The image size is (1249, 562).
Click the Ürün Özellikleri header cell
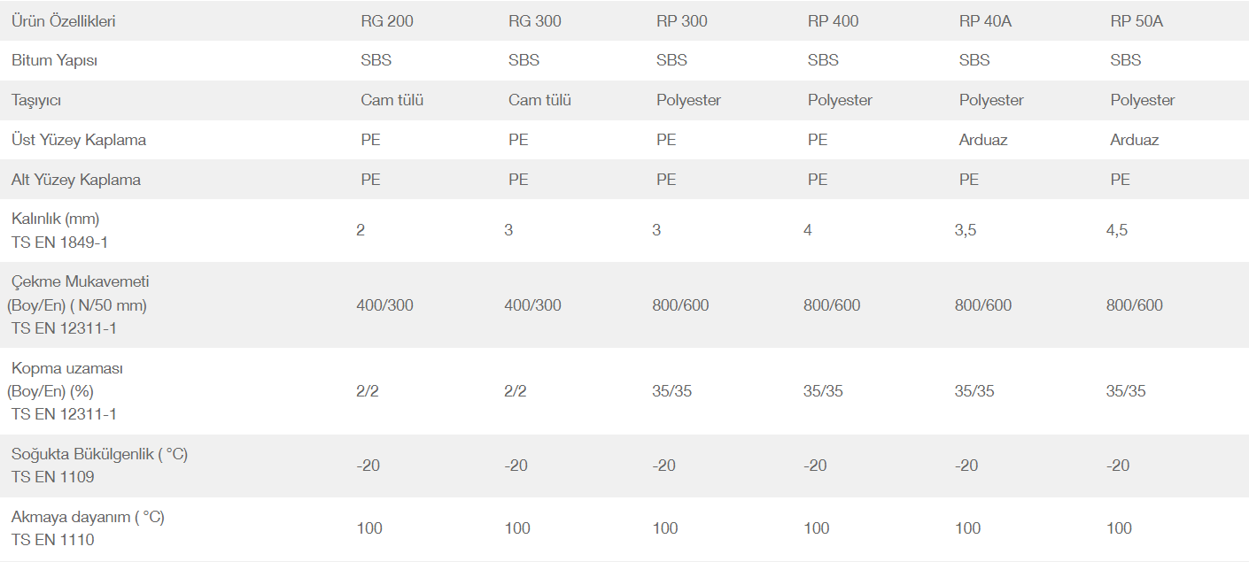[64, 21]
